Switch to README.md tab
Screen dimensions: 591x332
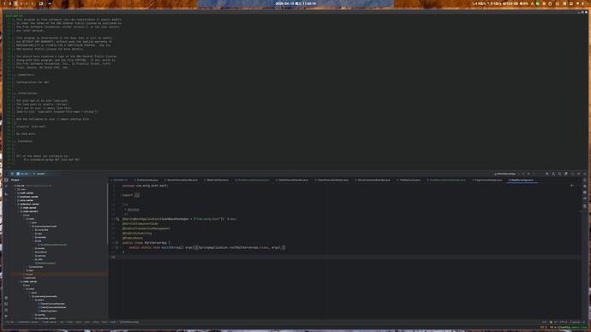(x=119, y=181)
